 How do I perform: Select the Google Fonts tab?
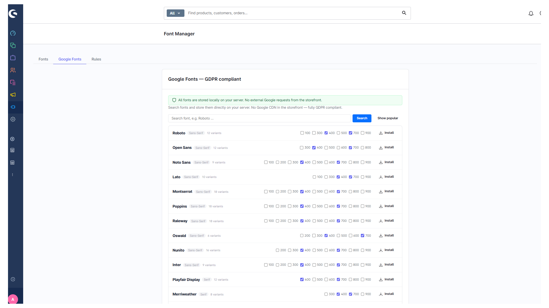[x=70, y=59]
